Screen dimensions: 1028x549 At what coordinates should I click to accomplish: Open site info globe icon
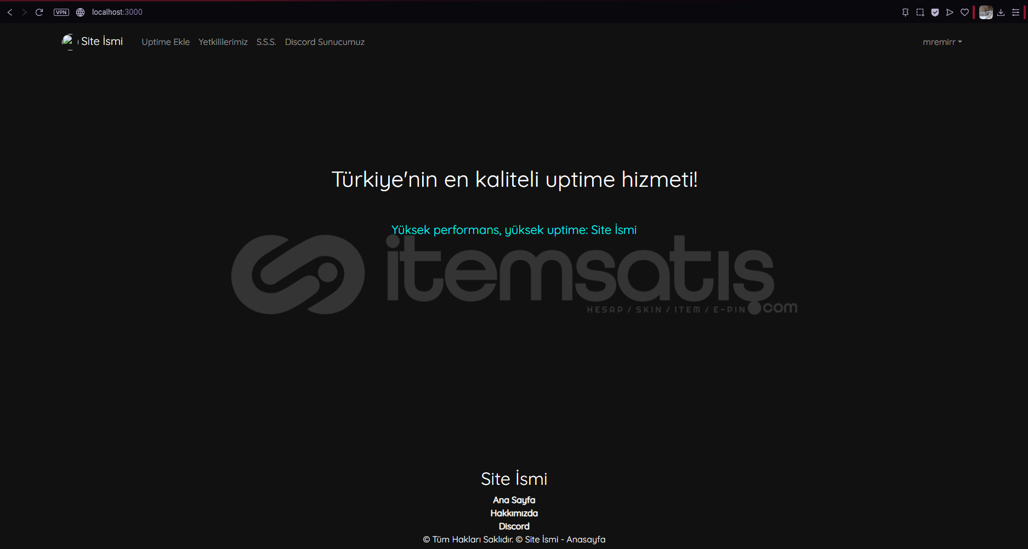coord(81,12)
